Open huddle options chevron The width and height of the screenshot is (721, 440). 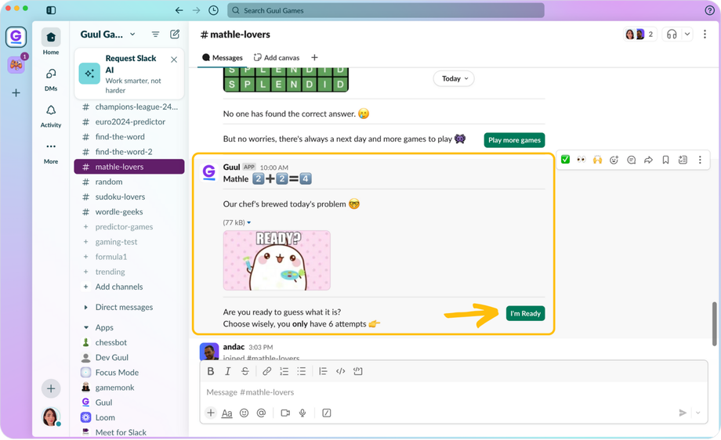click(x=687, y=34)
